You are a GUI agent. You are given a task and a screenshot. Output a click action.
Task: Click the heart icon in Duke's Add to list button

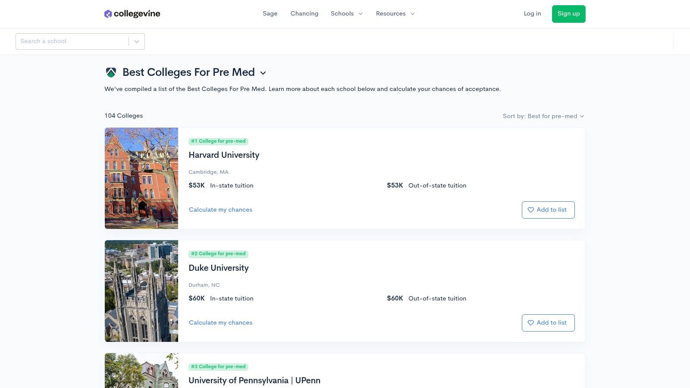(x=531, y=323)
